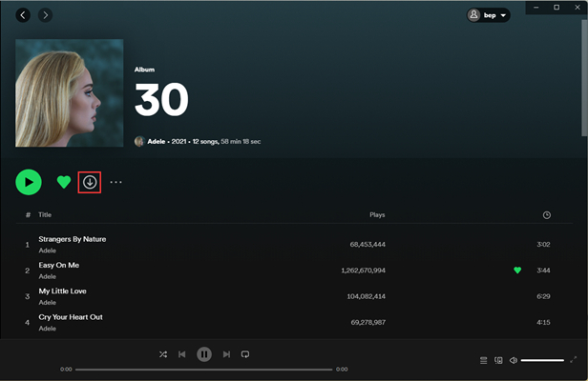Go forward with the right arrow button
588x381 pixels.
pos(46,15)
